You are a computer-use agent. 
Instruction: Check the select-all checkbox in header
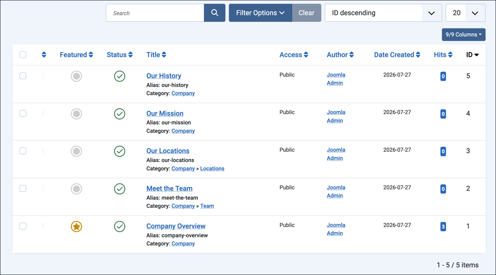[23, 55]
